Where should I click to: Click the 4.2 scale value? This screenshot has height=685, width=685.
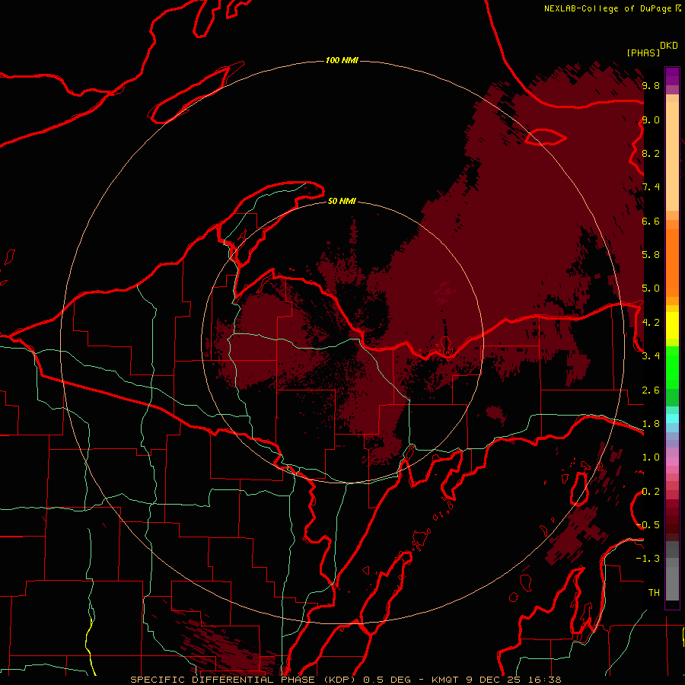[x=651, y=323]
